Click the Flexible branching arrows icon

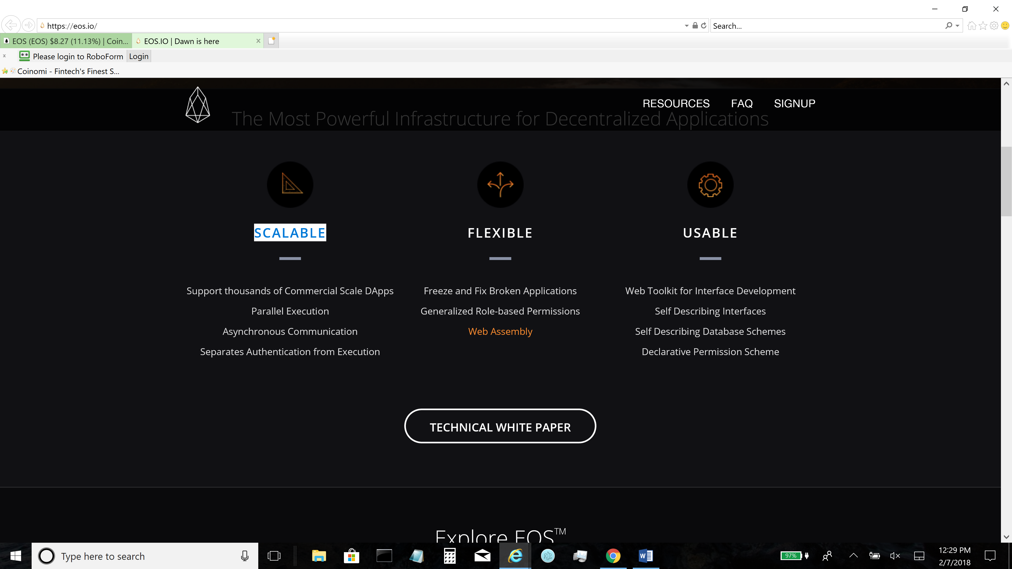(500, 185)
